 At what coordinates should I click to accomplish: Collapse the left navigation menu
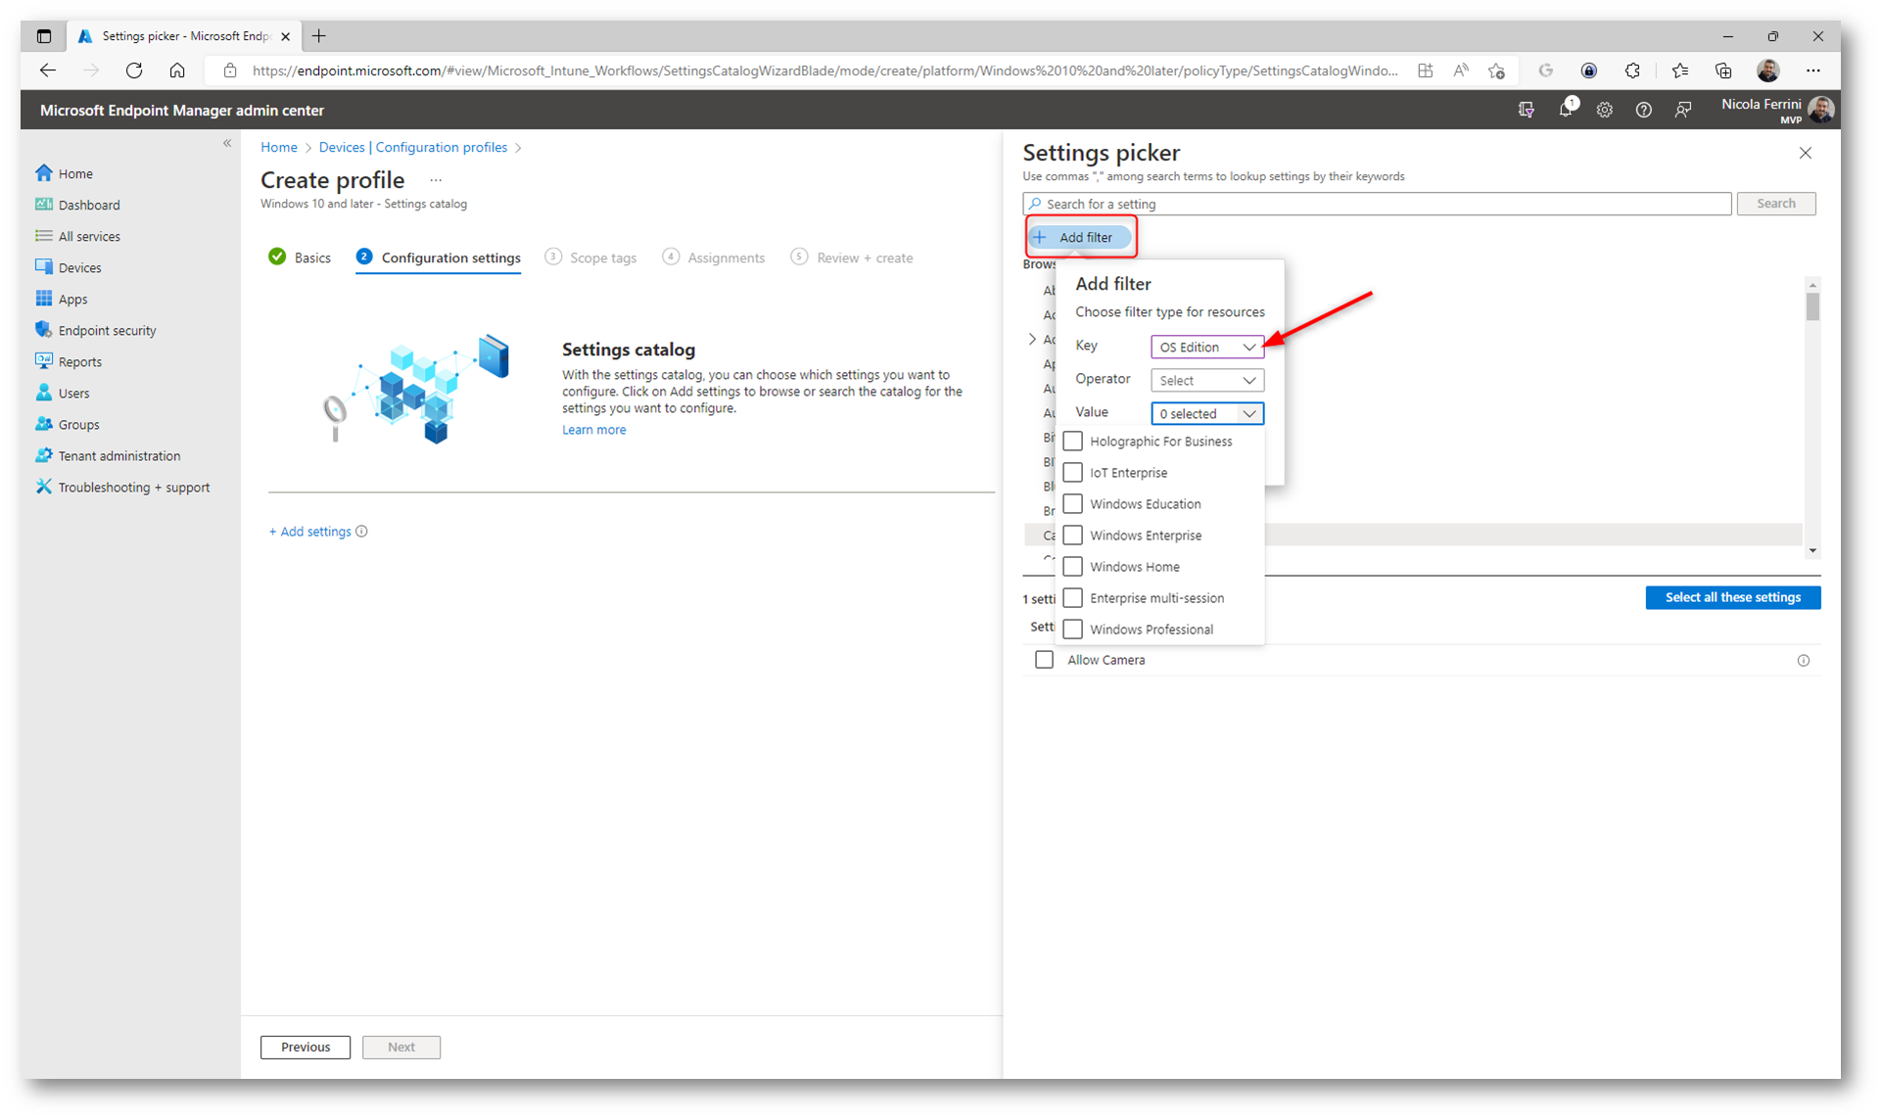click(x=227, y=143)
